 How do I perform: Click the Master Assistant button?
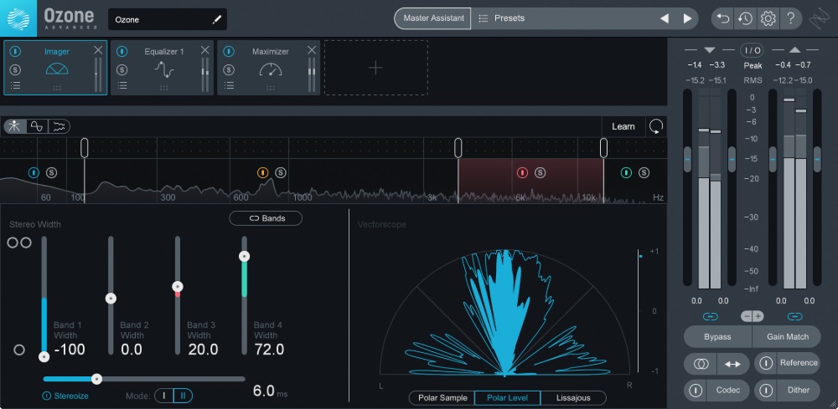[x=432, y=18]
